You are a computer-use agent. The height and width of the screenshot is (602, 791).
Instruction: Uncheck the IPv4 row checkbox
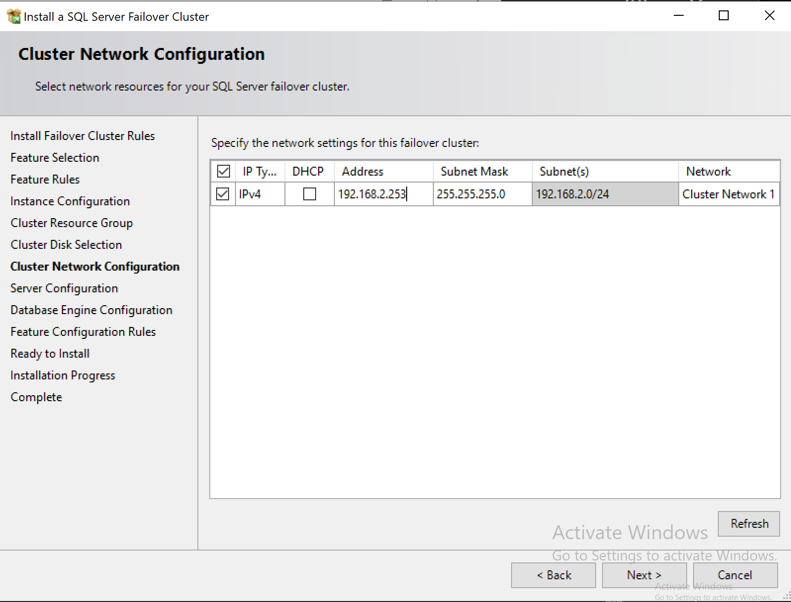(x=223, y=194)
